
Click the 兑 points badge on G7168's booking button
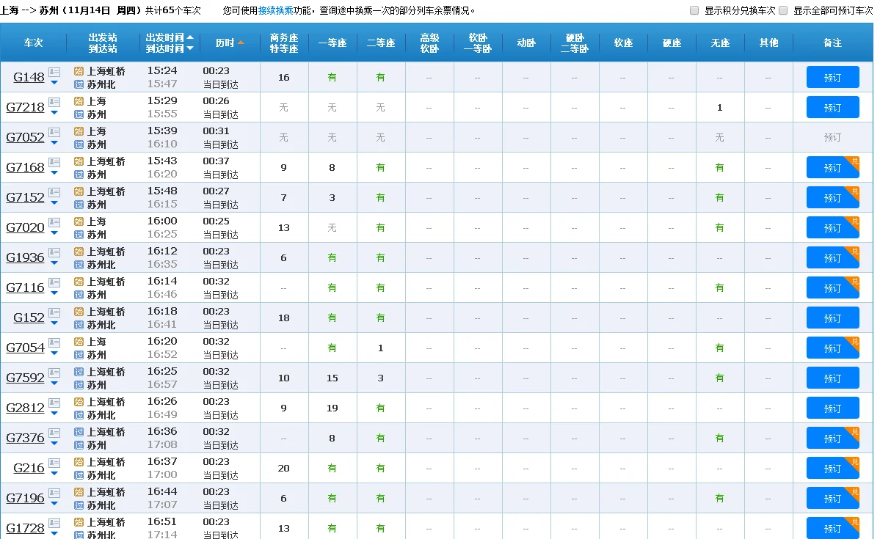pyautogui.click(x=854, y=161)
